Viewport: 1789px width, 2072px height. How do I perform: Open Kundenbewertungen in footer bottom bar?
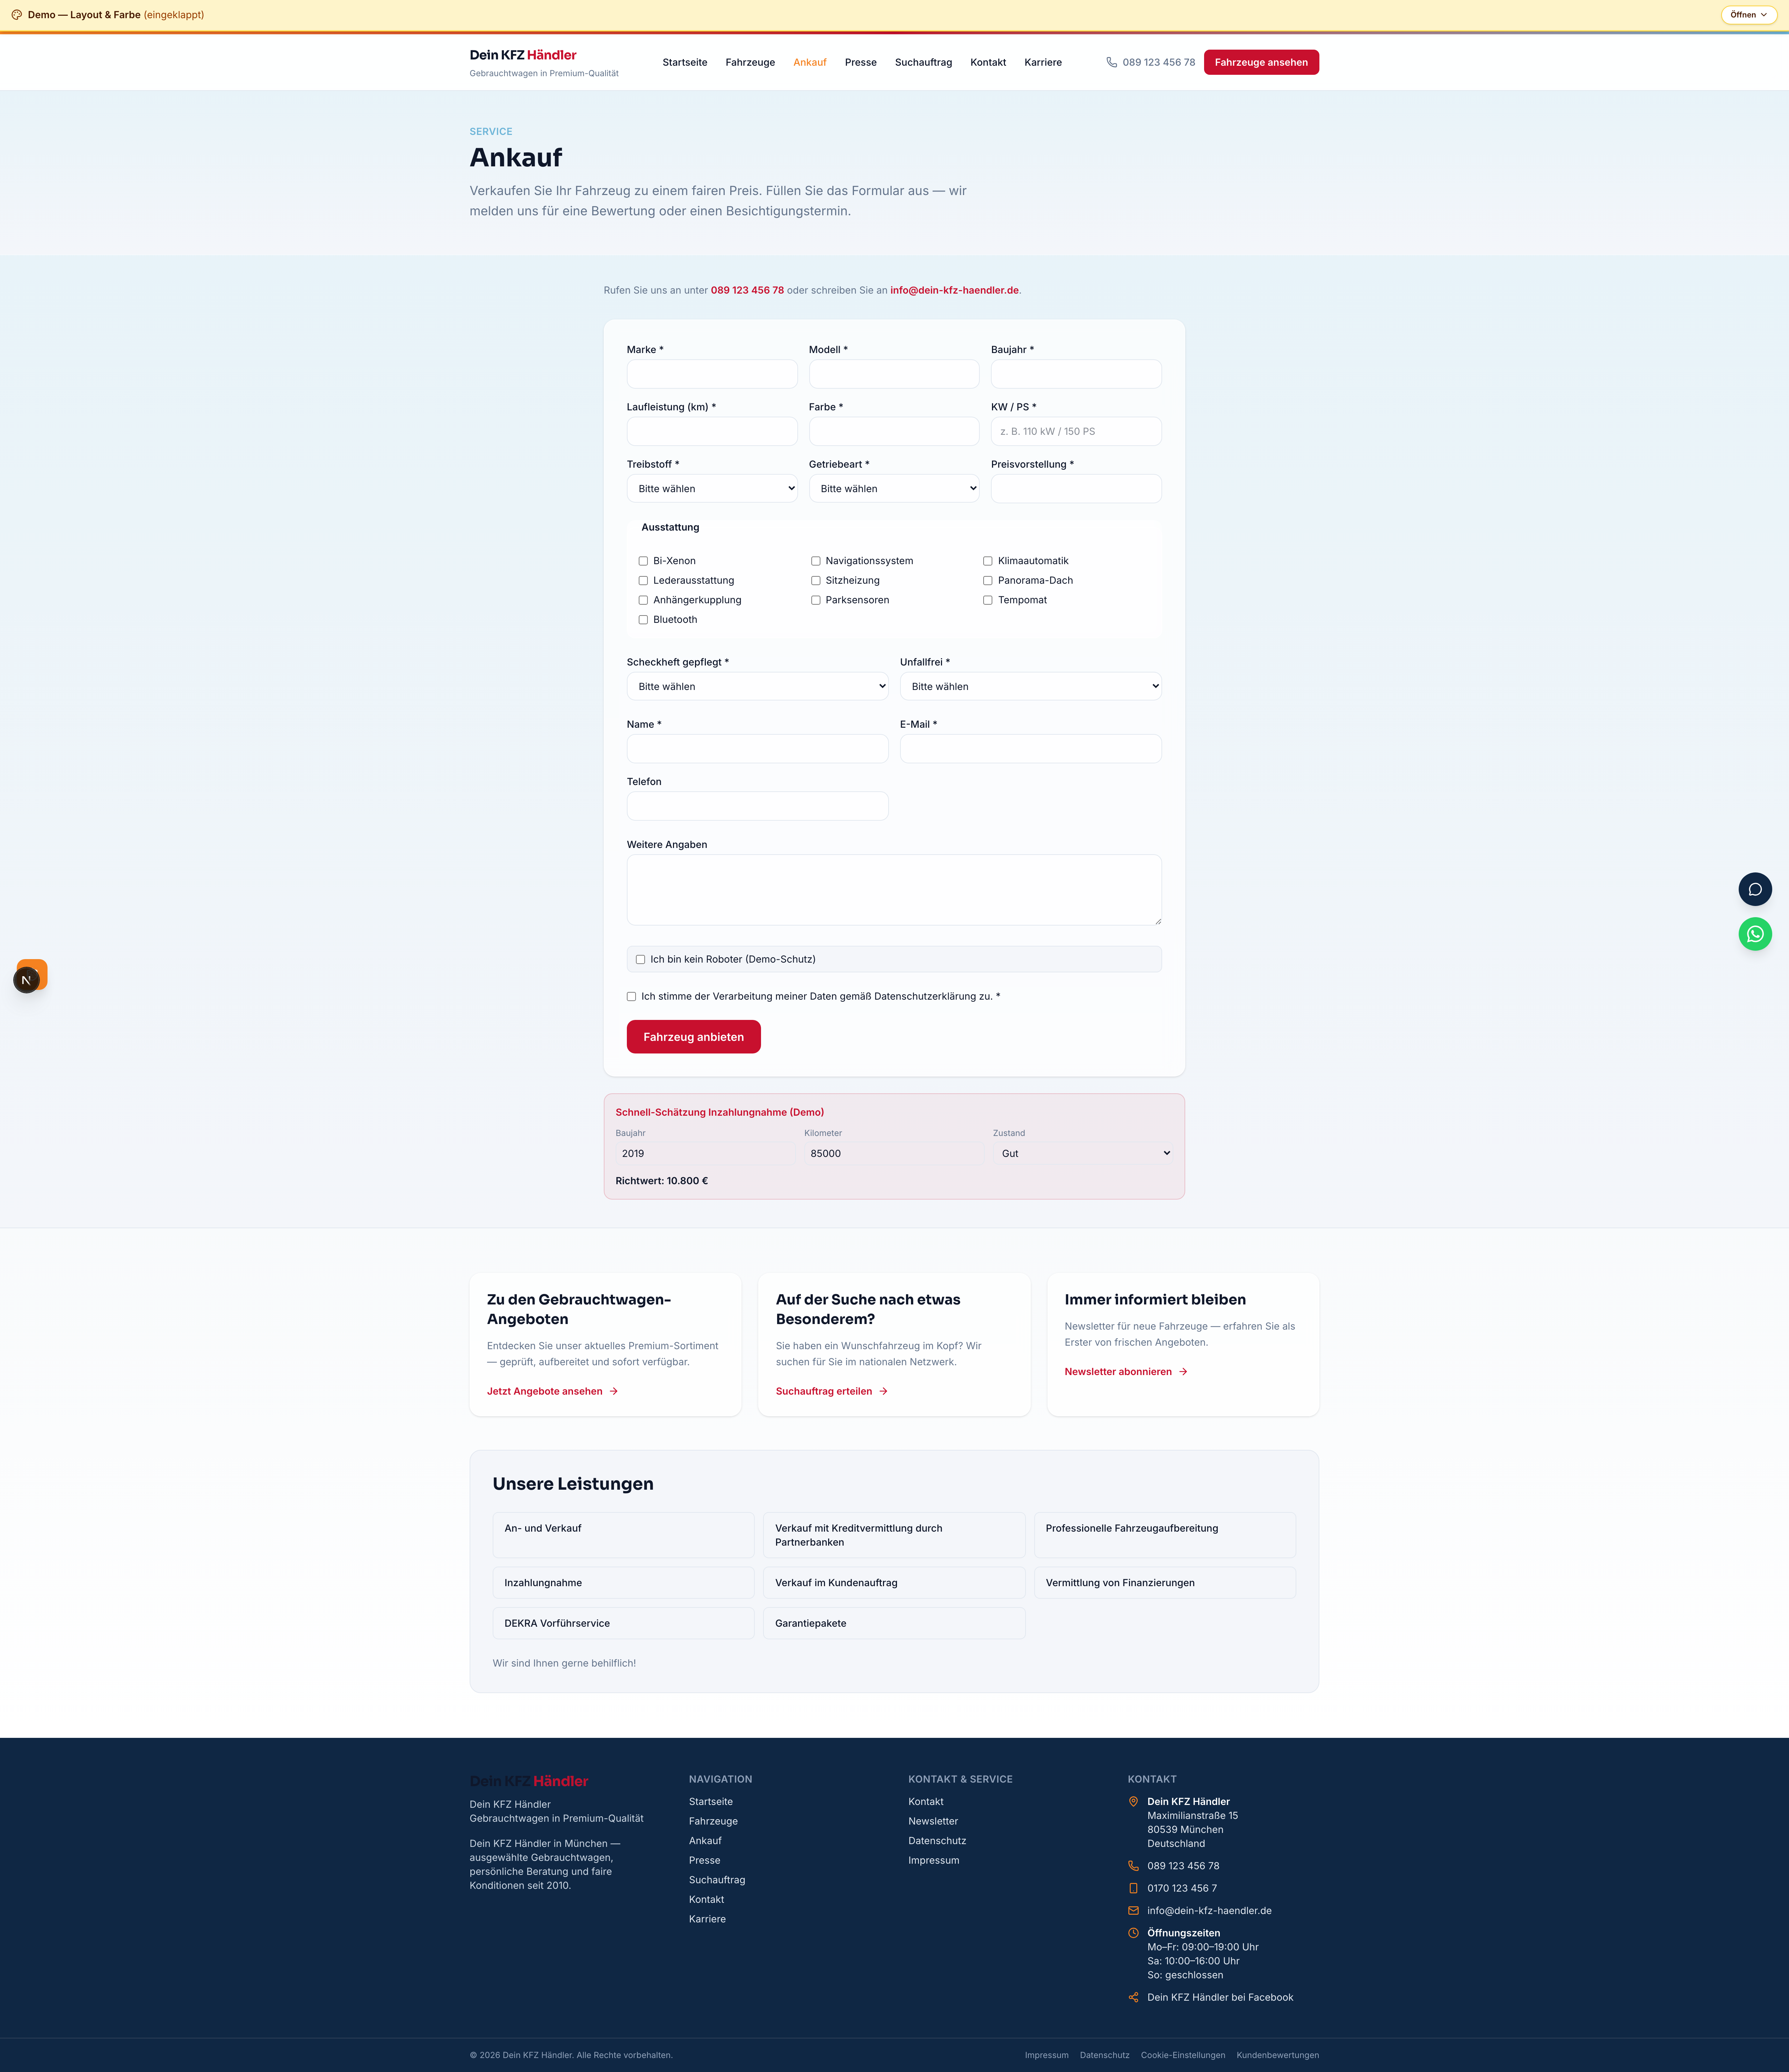tap(1277, 2055)
